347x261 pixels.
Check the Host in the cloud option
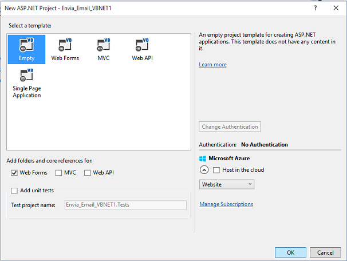[216, 170]
